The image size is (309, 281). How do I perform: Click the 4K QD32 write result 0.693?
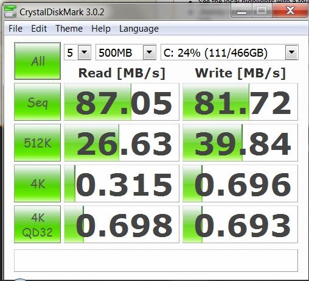240,224
